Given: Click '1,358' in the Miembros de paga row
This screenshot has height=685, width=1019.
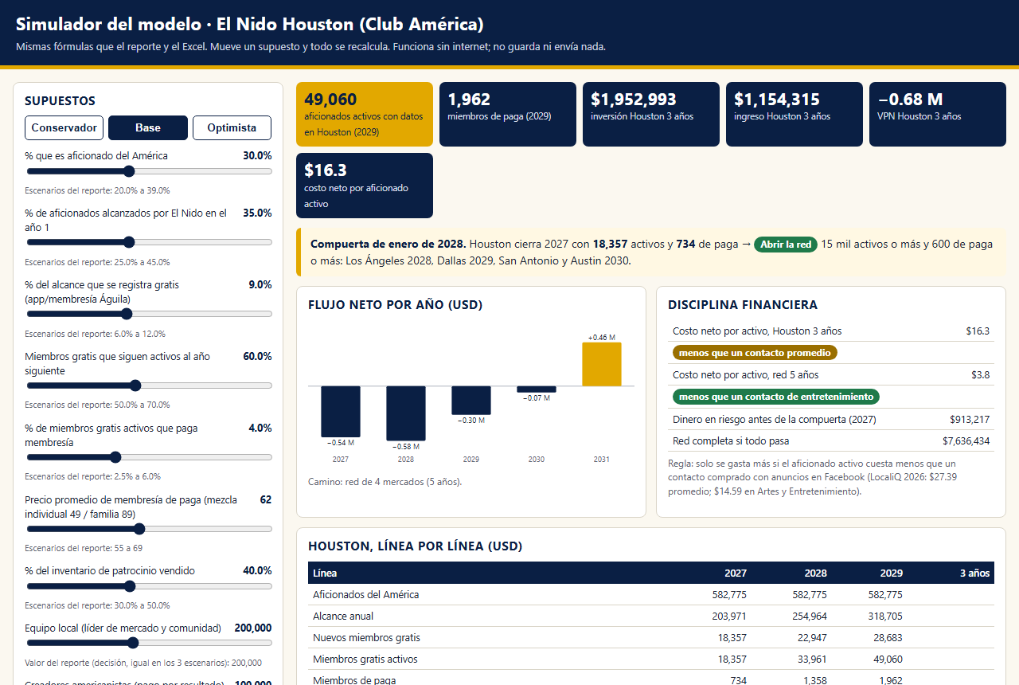Looking at the screenshot, I should click(814, 681).
